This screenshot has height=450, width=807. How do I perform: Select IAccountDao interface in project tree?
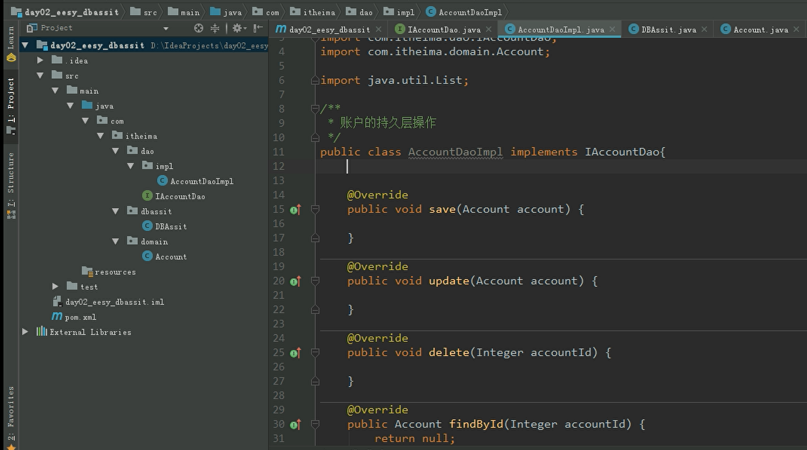click(174, 196)
